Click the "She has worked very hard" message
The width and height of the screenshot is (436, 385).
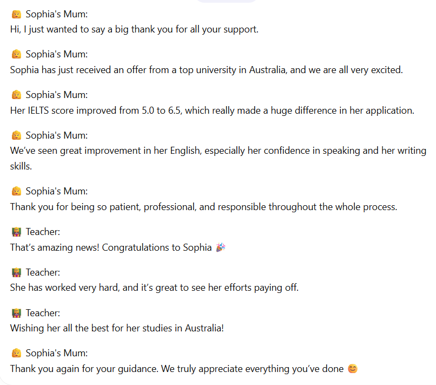[x=154, y=288]
